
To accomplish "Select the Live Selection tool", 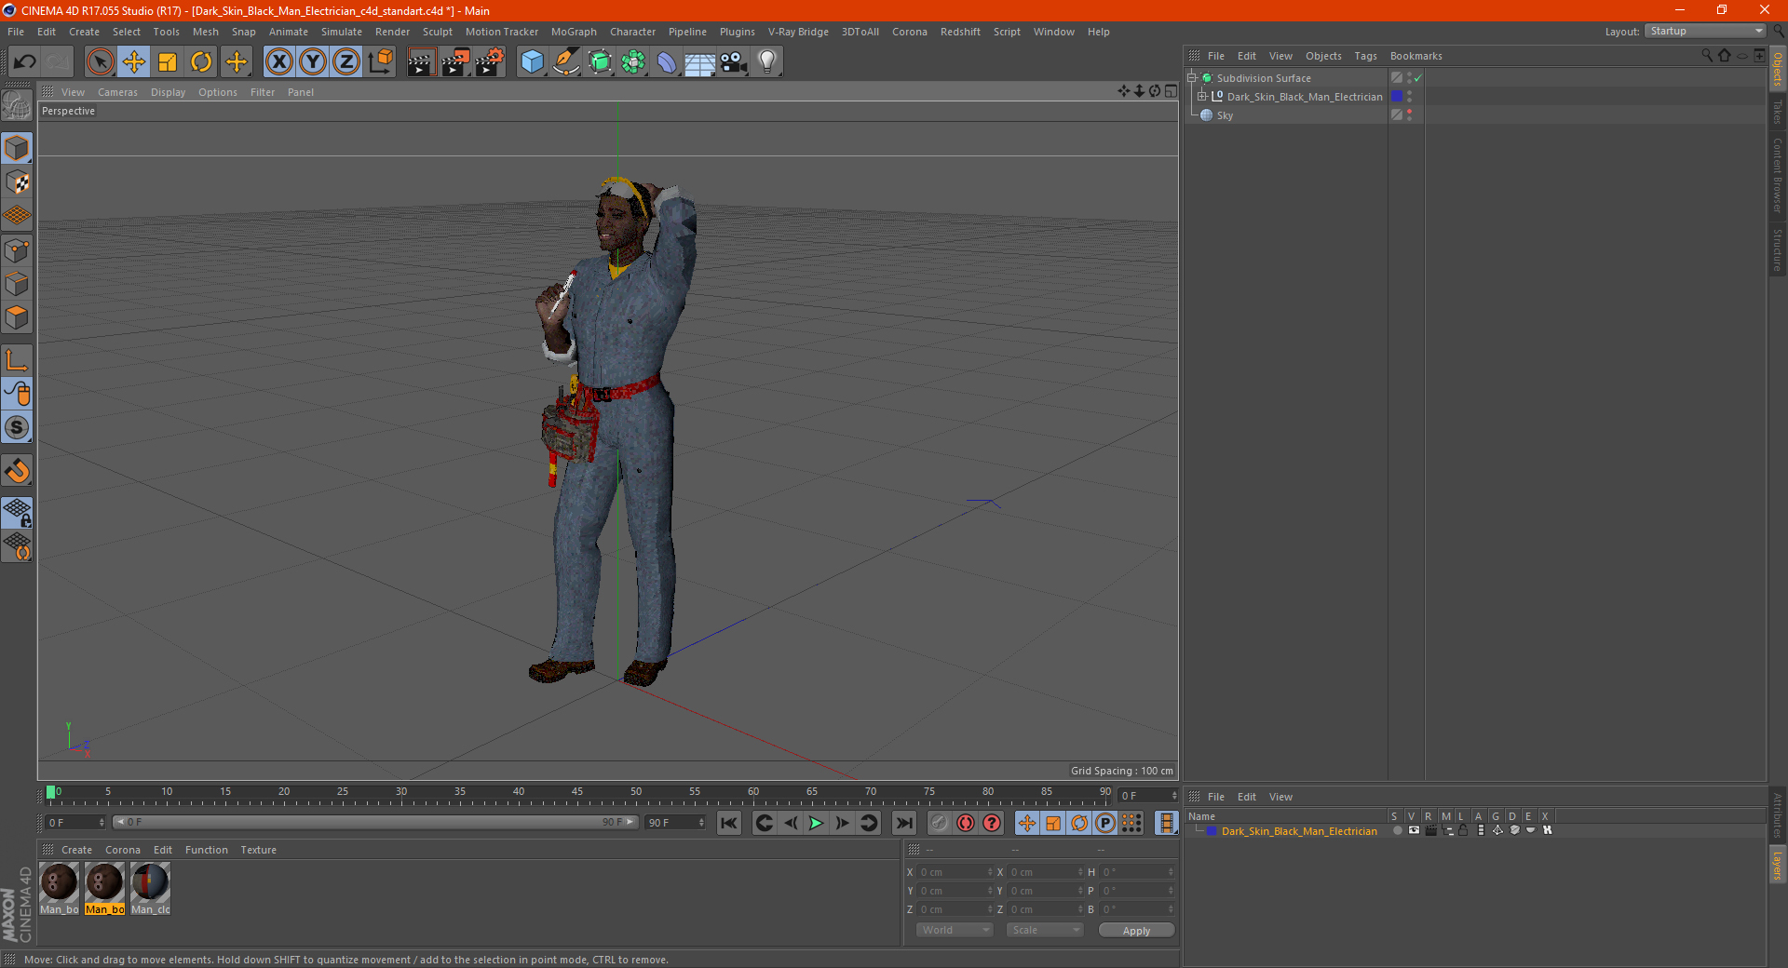I will [x=100, y=62].
